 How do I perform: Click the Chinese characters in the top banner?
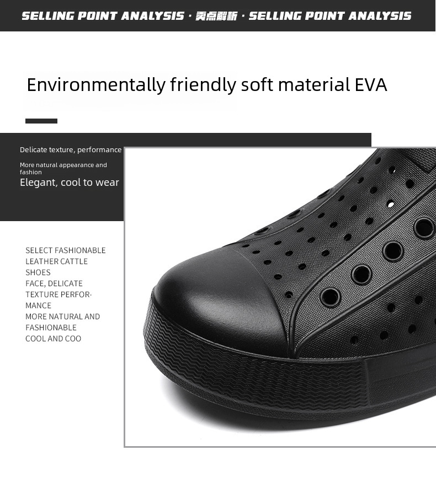(216, 16)
